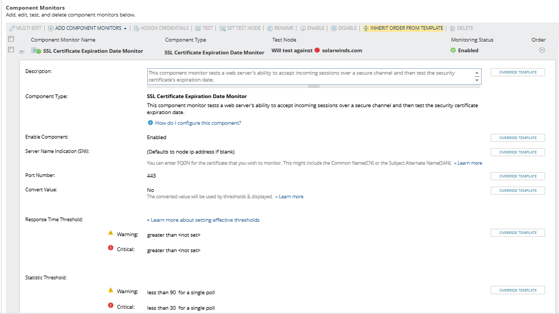Tick the select-all checkbox in header row
The height and width of the screenshot is (314, 559).
(x=11, y=39)
